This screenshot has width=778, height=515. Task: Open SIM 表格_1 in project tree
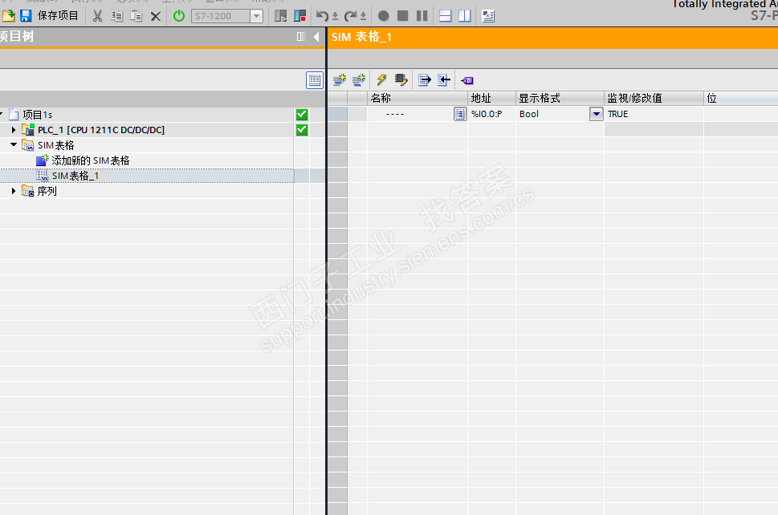click(x=75, y=176)
